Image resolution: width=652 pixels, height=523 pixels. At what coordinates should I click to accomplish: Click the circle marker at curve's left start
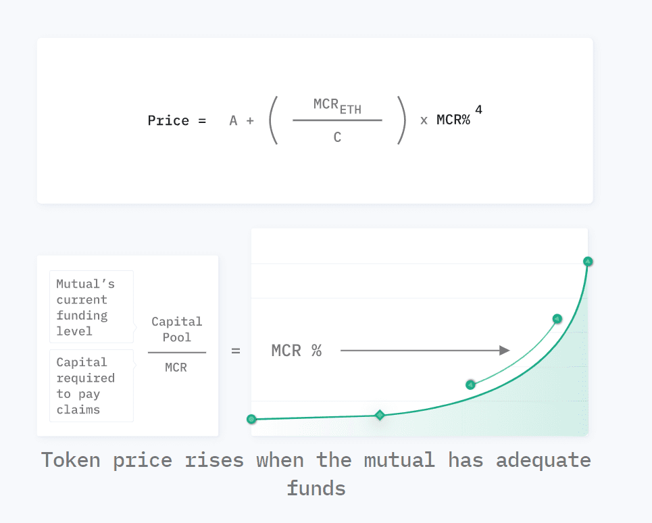251,419
